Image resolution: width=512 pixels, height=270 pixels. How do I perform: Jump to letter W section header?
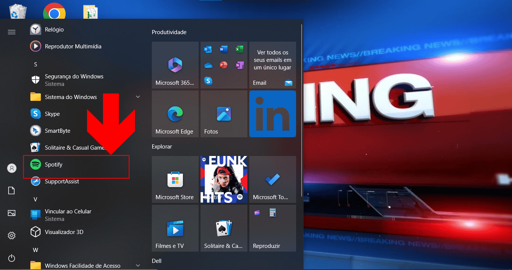[36, 250]
